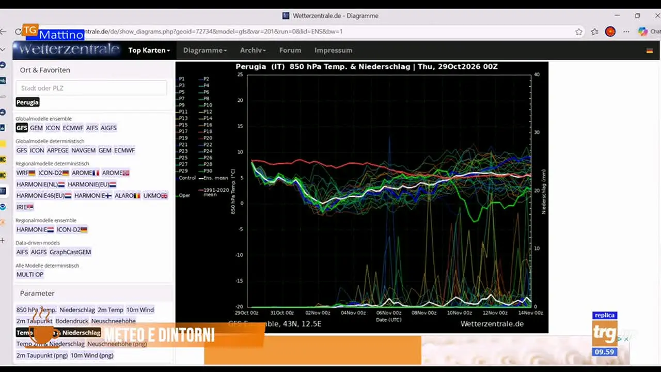Click the Perugia ensemble diagram image
The image size is (661, 372).
pyautogui.click(x=361, y=197)
